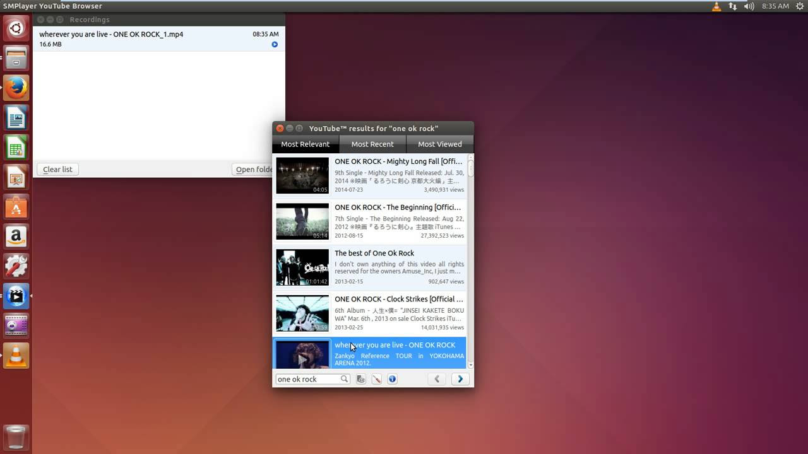Open System Settings from launcher
This screenshot has height=454, width=808.
(x=16, y=267)
